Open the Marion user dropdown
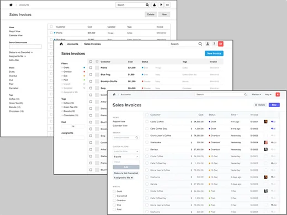Image resolution: width=287 pixels, height=215 pixels. (256, 94)
